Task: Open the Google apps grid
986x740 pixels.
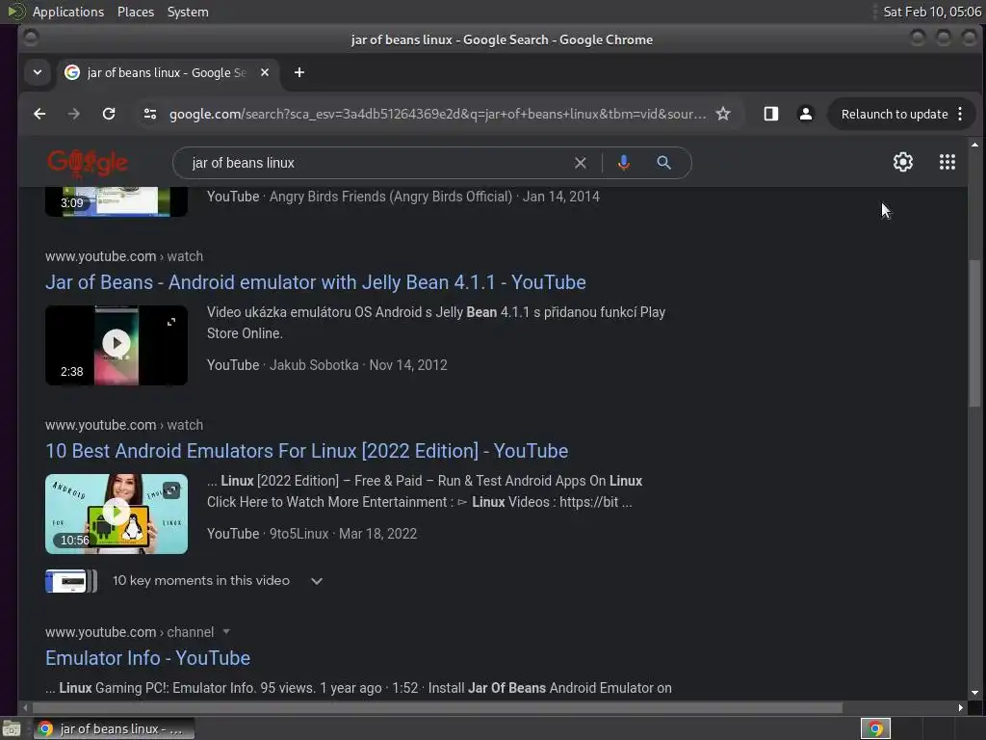Action: point(947,162)
